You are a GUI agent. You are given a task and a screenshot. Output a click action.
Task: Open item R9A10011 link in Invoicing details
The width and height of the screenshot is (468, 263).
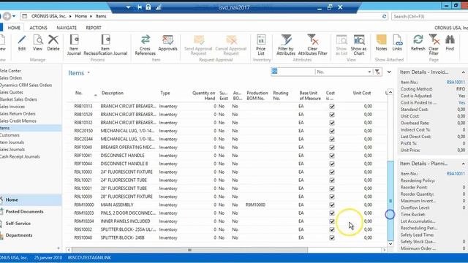[x=456, y=83]
